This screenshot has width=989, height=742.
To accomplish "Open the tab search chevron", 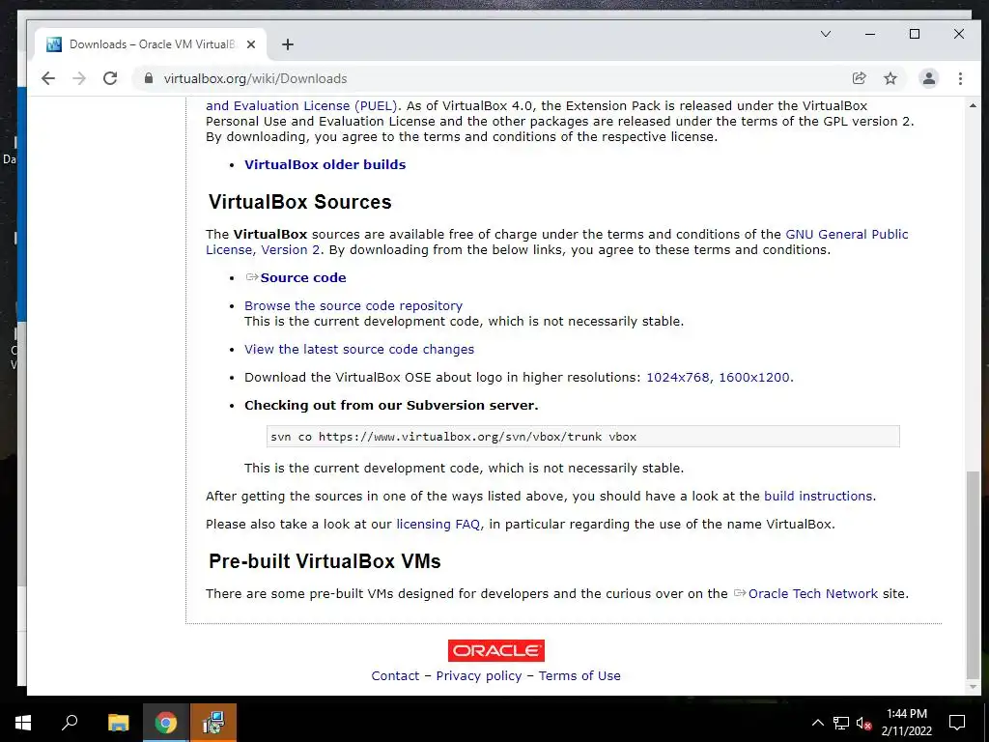I will [x=825, y=34].
